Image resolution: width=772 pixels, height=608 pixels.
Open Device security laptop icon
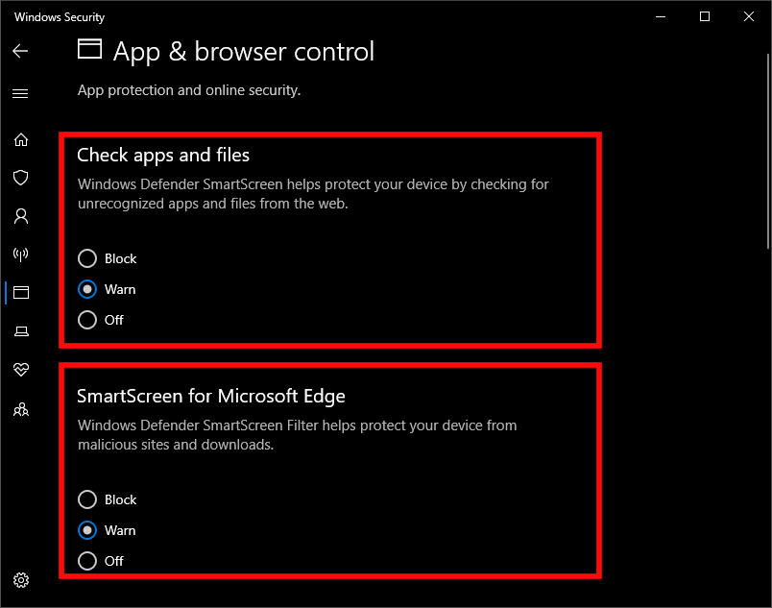tap(20, 331)
